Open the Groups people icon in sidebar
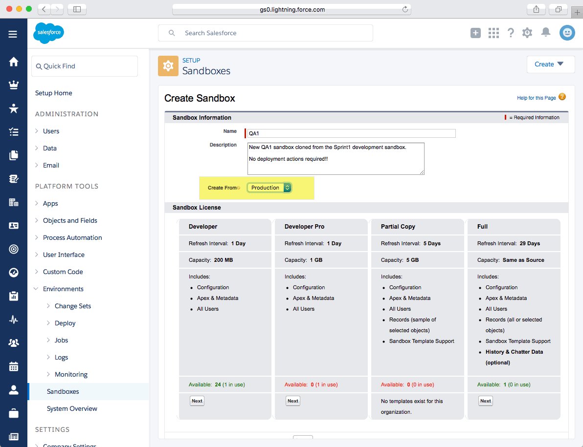583x447 pixels. tap(13, 342)
